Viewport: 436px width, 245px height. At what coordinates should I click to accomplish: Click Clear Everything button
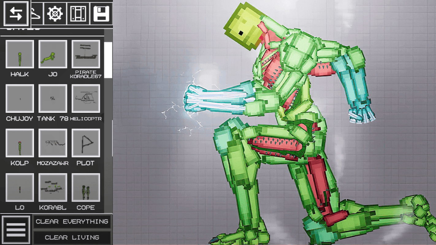pos(72,221)
